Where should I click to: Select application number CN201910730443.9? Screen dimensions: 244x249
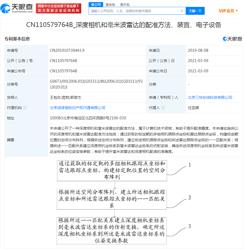click(67, 50)
